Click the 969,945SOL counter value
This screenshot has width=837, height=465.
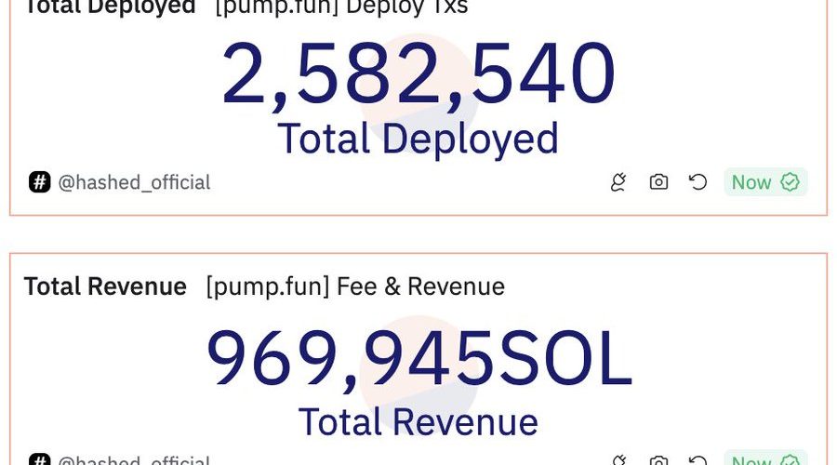(418, 358)
